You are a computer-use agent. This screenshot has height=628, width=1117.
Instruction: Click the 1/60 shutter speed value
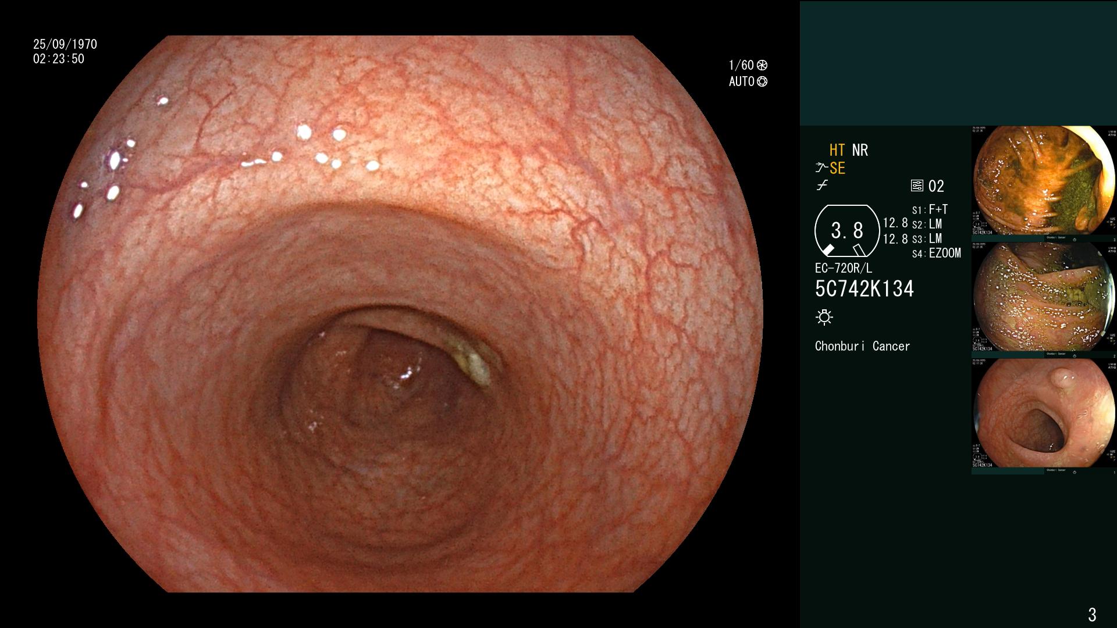point(741,65)
